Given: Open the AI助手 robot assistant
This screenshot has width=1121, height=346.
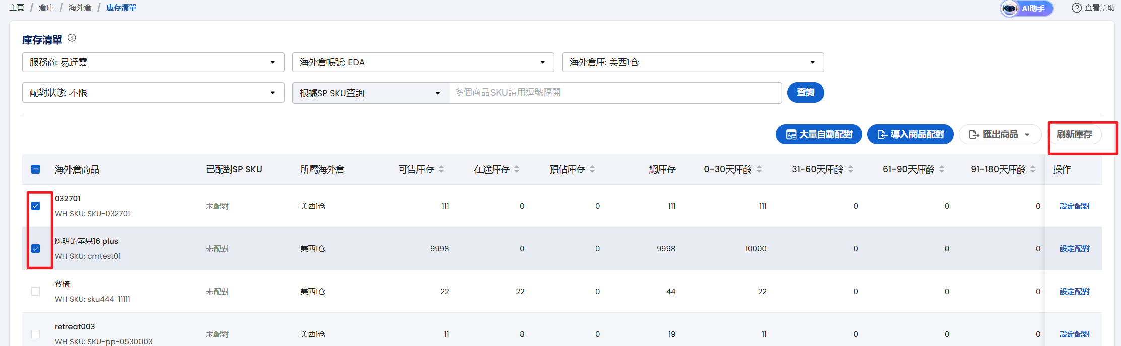Looking at the screenshot, I should click(1026, 8).
